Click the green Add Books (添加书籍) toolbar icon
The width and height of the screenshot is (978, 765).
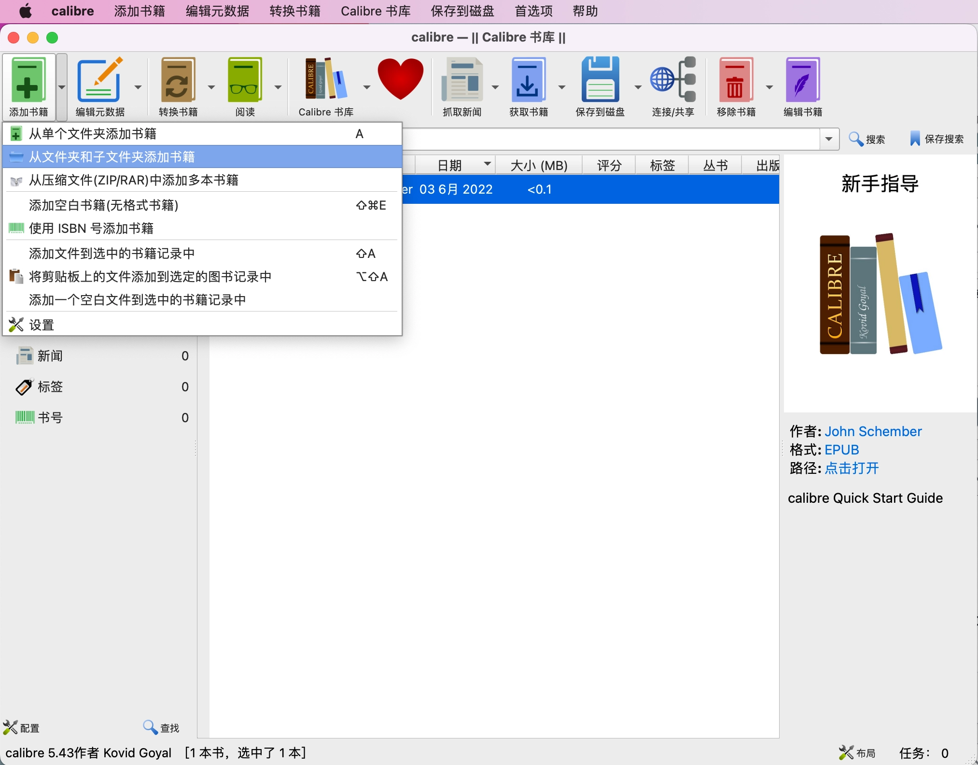pos(28,80)
